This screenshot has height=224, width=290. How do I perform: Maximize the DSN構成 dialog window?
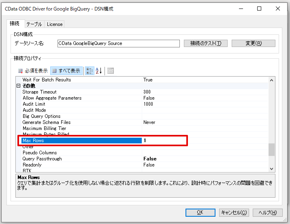coord(259,9)
